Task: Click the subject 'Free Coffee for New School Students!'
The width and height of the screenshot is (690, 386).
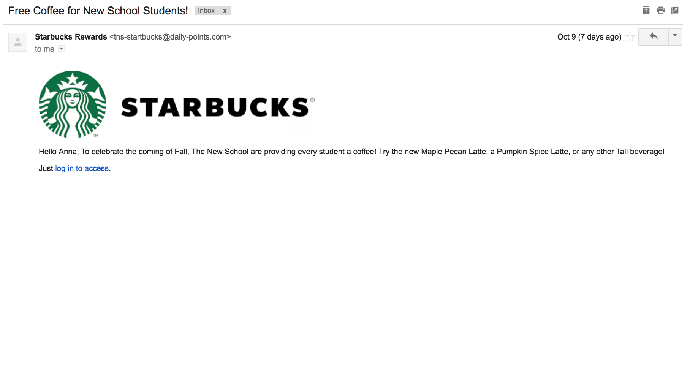Action: click(98, 11)
